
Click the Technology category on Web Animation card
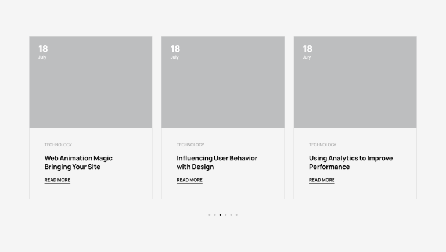point(58,145)
